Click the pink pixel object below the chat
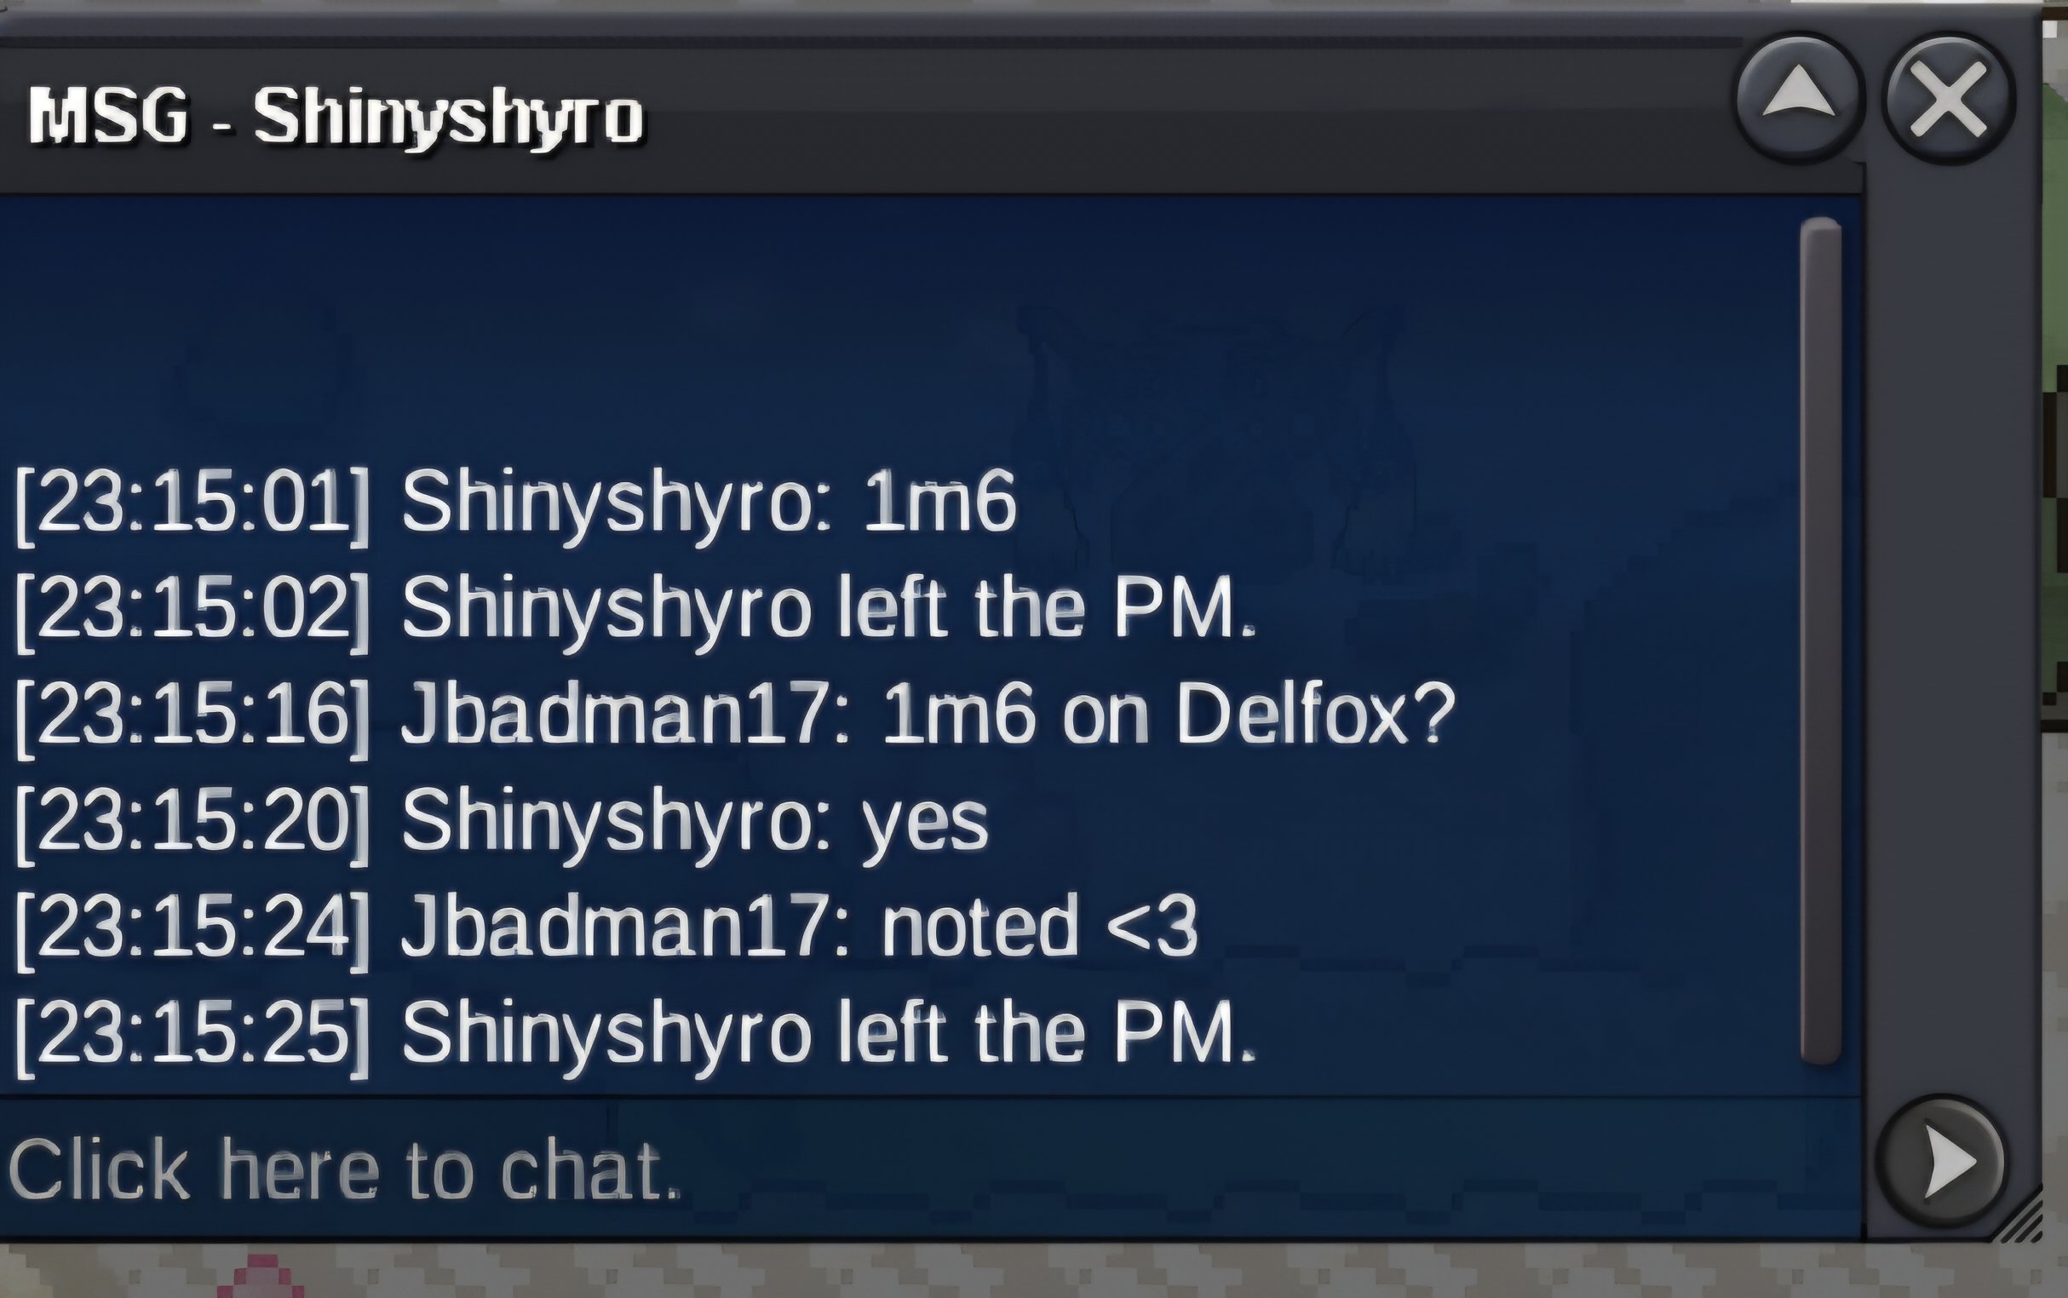The width and height of the screenshot is (2068, 1298). (x=259, y=1276)
